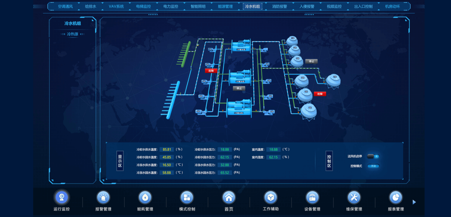Toggle the 送风机启停 switch

(x=373, y=156)
